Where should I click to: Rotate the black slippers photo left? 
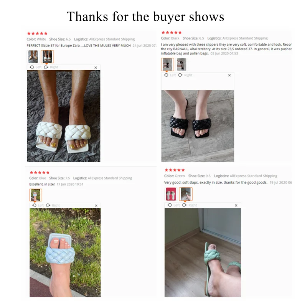[170, 75]
